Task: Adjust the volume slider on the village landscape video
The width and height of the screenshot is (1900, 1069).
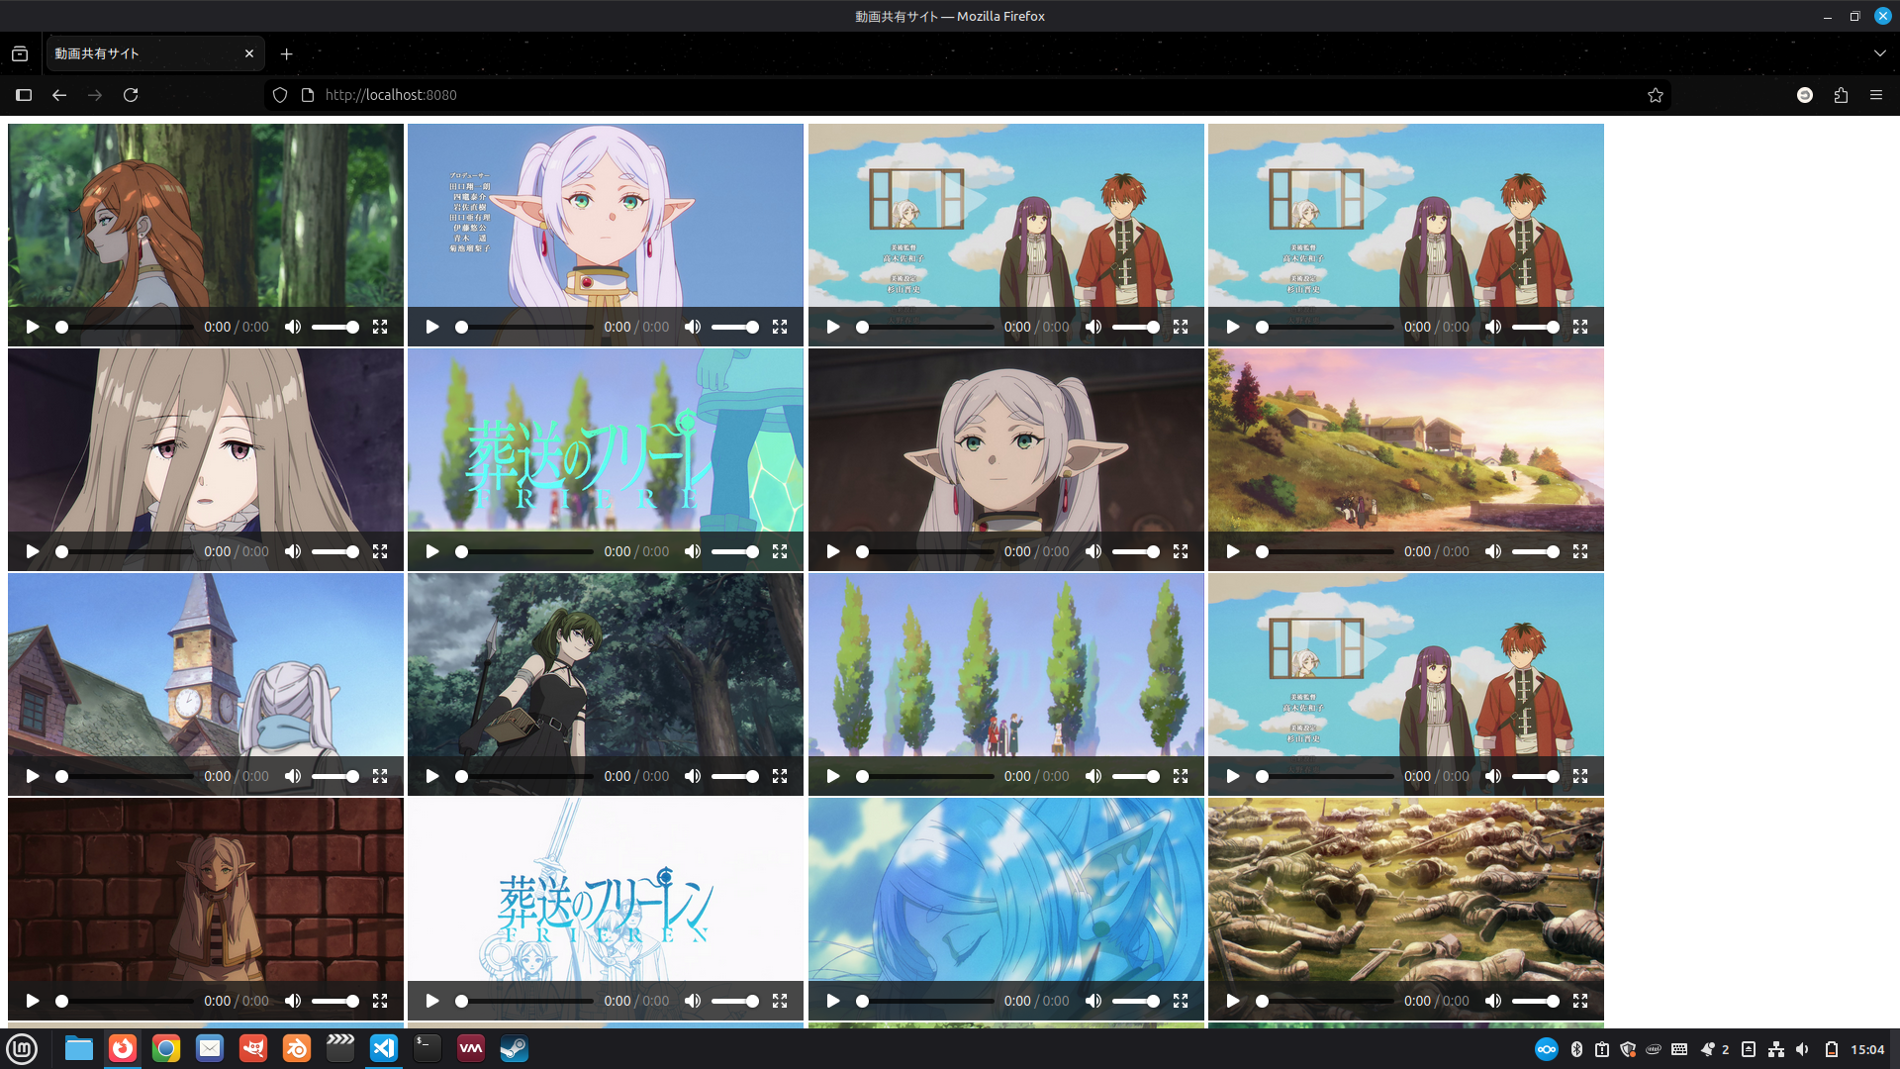Action: click(x=1535, y=551)
